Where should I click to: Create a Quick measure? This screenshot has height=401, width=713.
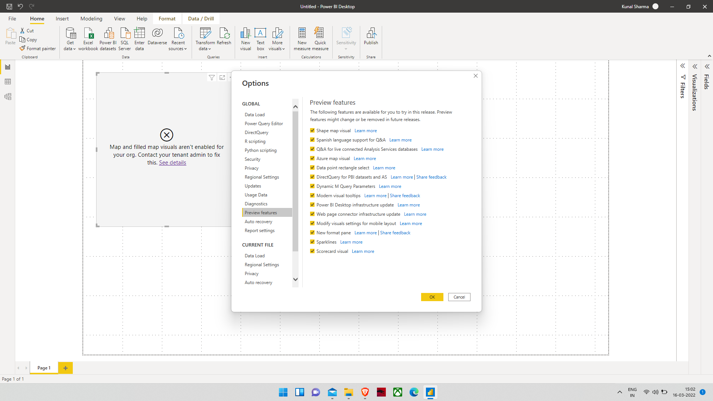[x=320, y=39]
